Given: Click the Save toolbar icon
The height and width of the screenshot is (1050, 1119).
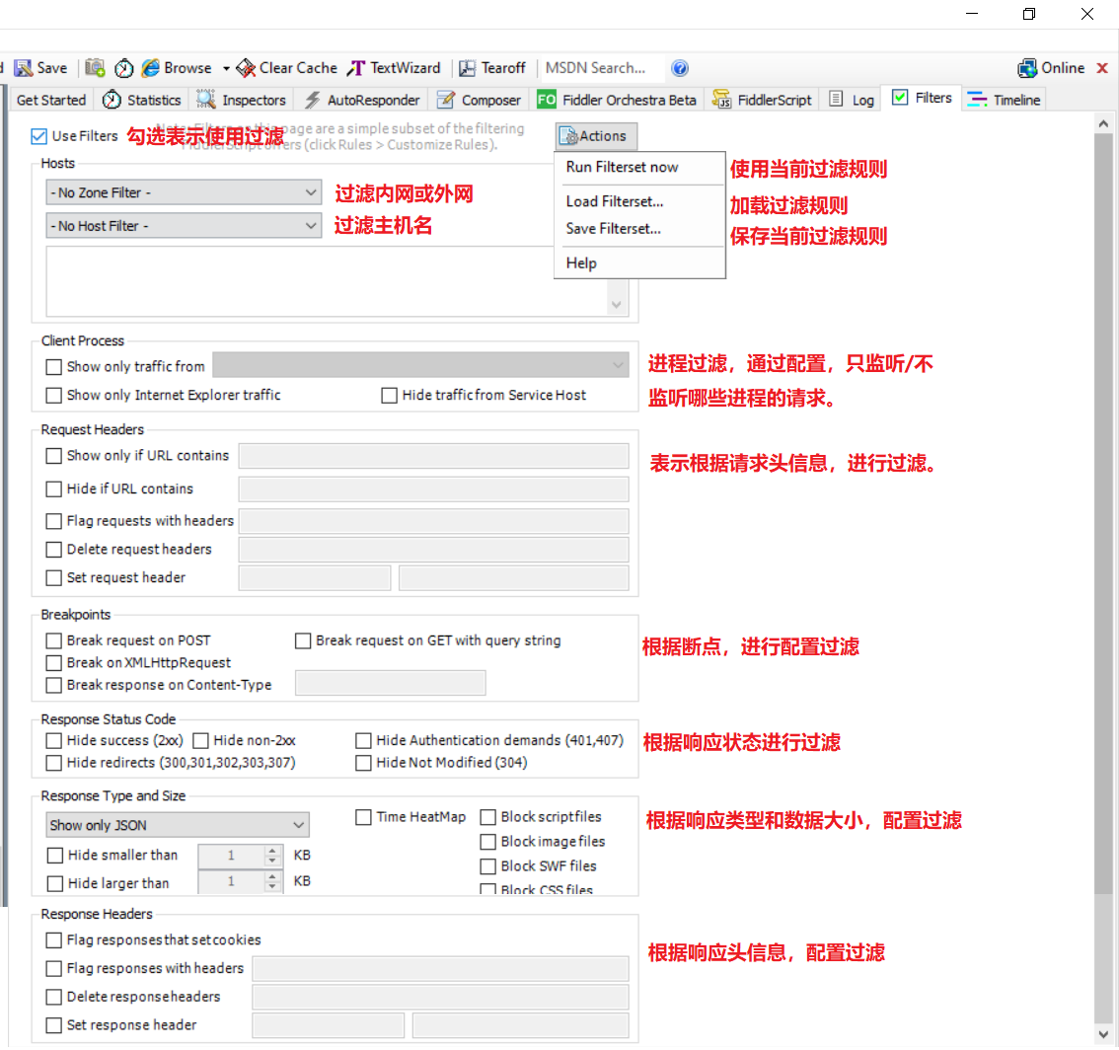Looking at the screenshot, I should 24,68.
